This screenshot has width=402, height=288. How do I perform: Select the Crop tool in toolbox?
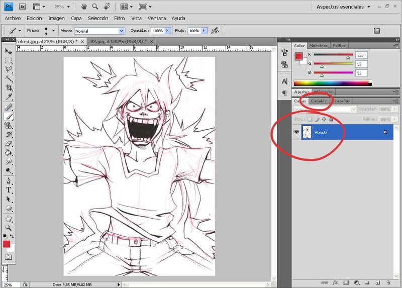coord(9,87)
